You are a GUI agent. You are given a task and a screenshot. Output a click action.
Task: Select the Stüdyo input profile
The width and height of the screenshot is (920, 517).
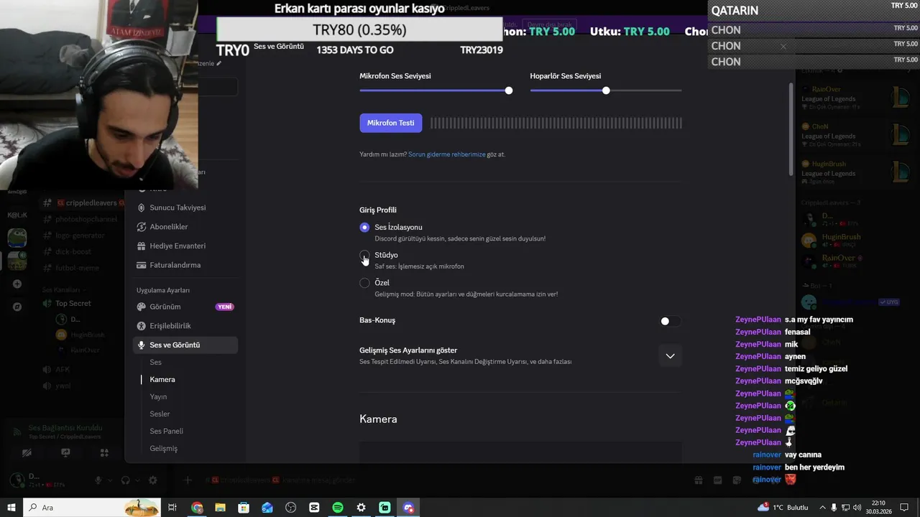click(364, 255)
